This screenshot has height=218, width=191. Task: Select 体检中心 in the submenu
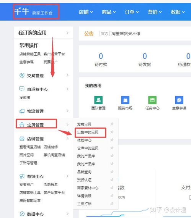point(84,140)
